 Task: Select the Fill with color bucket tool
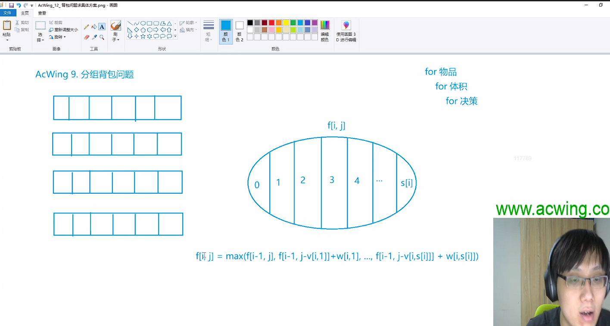click(x=94, y=27)
